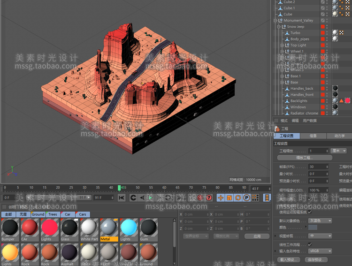Expand the Top Light node
Viewport: 352px width, 266px height.
[x=282, y=45]
